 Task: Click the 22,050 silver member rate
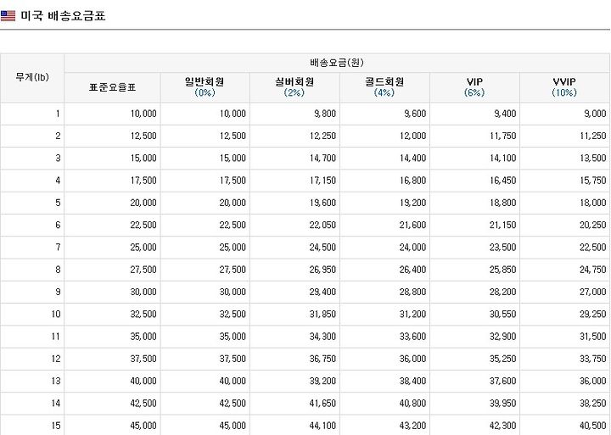(x=322, y=225)
